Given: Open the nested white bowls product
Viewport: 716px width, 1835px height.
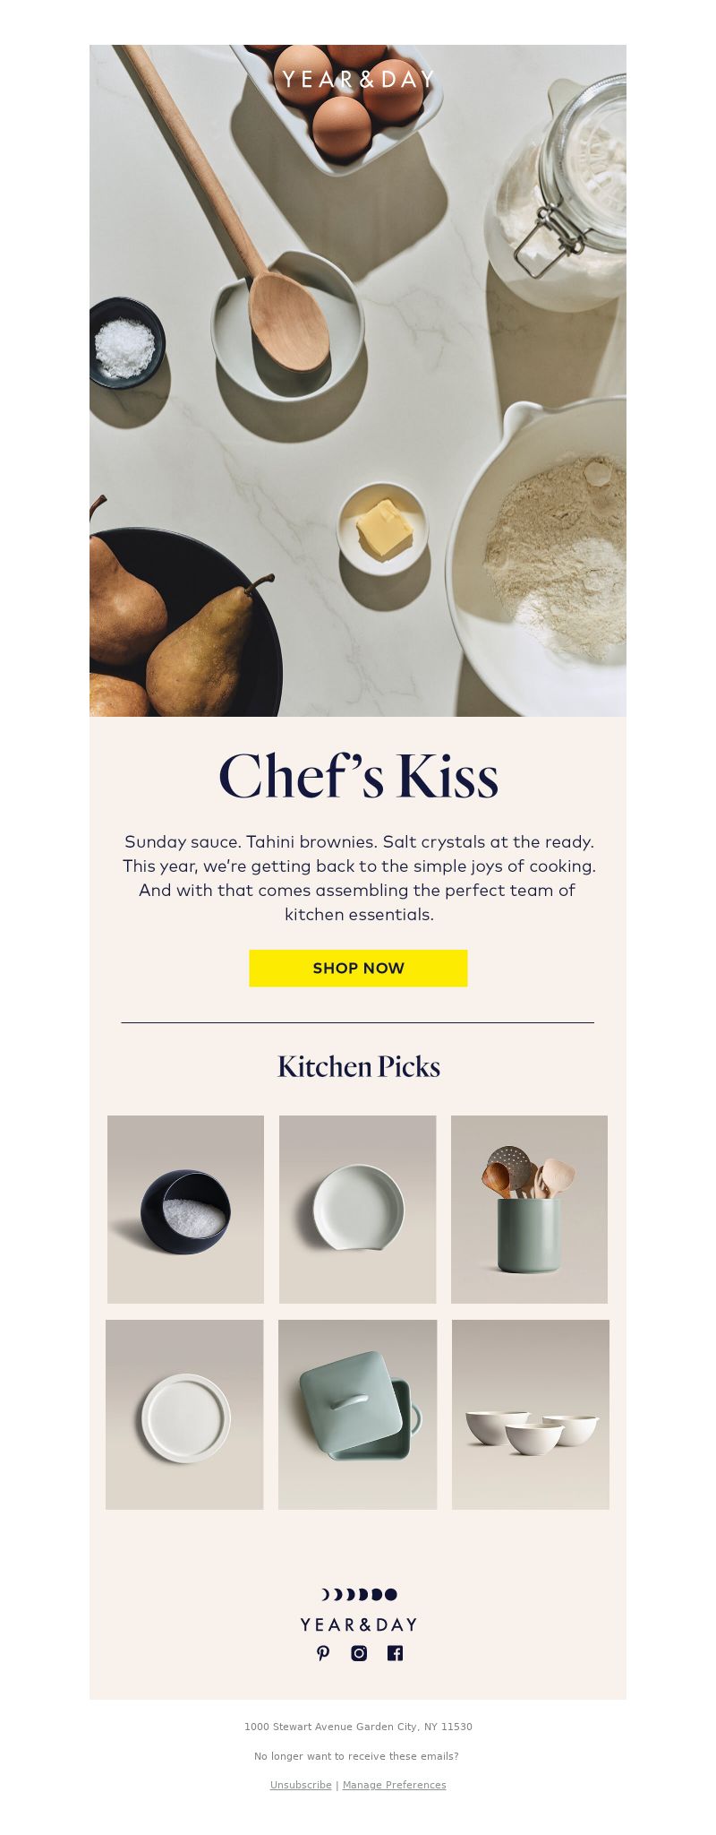Looking at the screenshot, I should pos(531,1414).
